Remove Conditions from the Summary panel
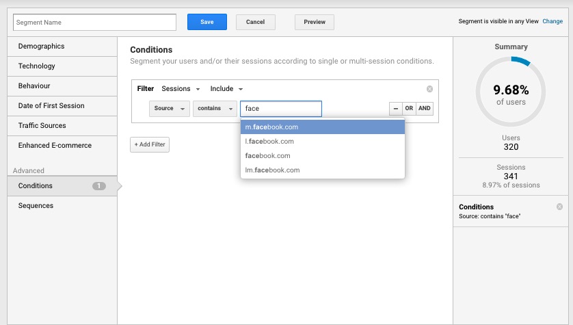This screenshot has width=573, height=325. click(x=560, y=207)
